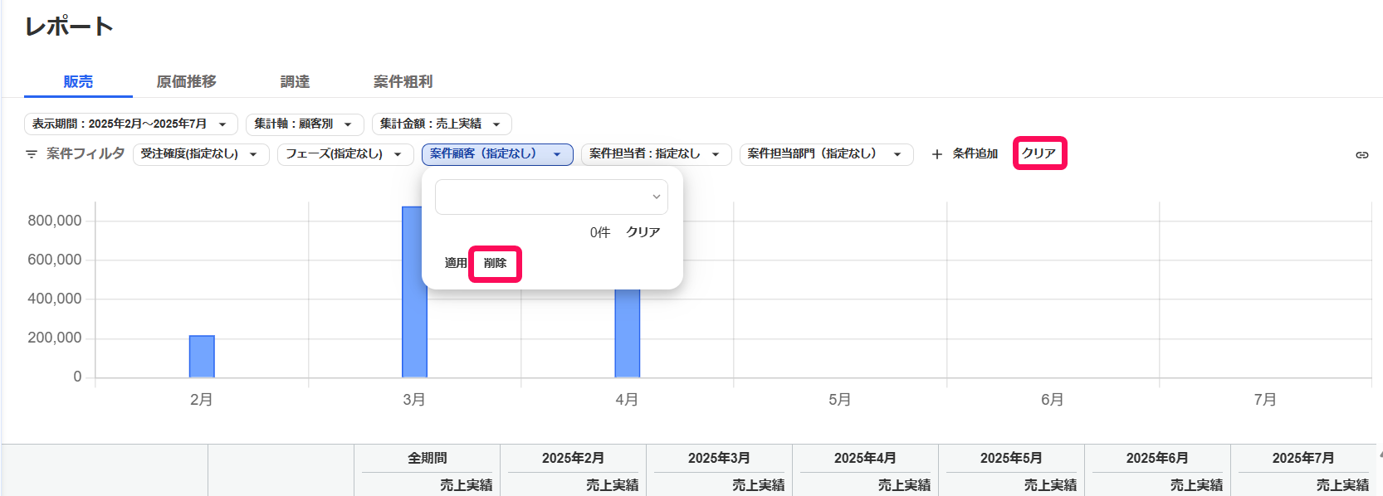Click the 4月 bar in the chart
The width and height of the screenshot is (1383, 496).
click(x=628, y=333)
